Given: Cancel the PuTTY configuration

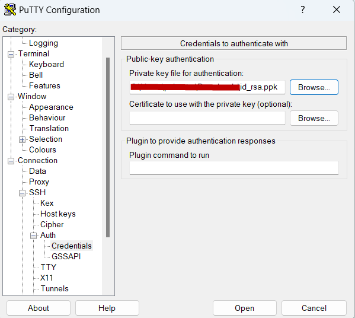Looking at the screenshot, I should 314,308.
